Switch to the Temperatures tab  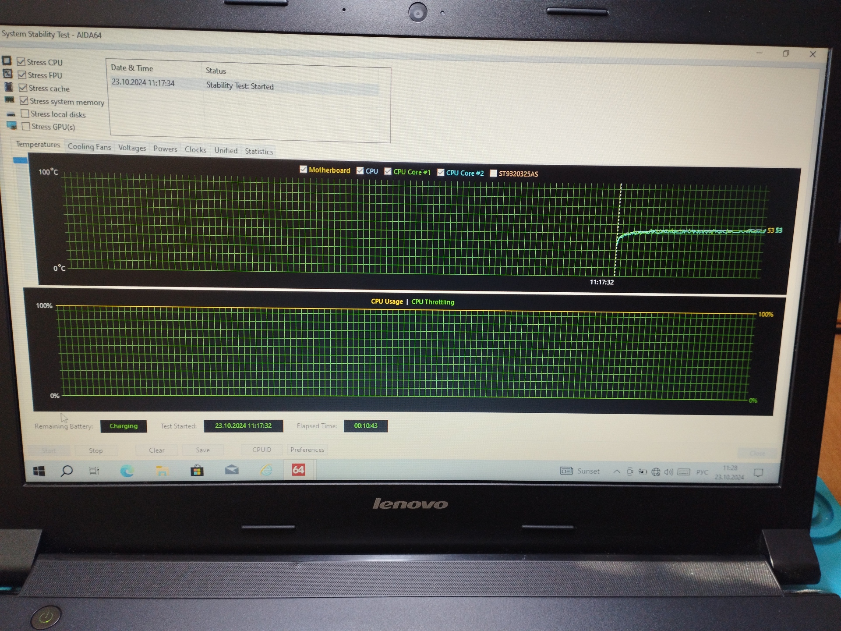tap(38, 144)
